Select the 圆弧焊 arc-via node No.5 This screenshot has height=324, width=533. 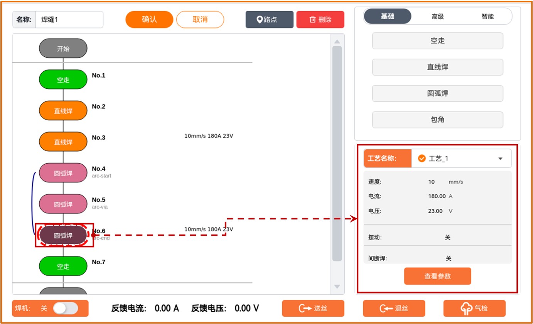click(x=63, y=204)
